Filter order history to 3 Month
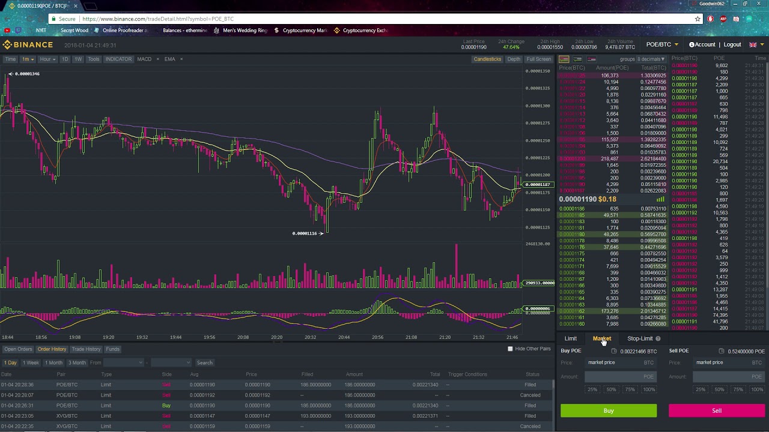 tap(77, 362)
